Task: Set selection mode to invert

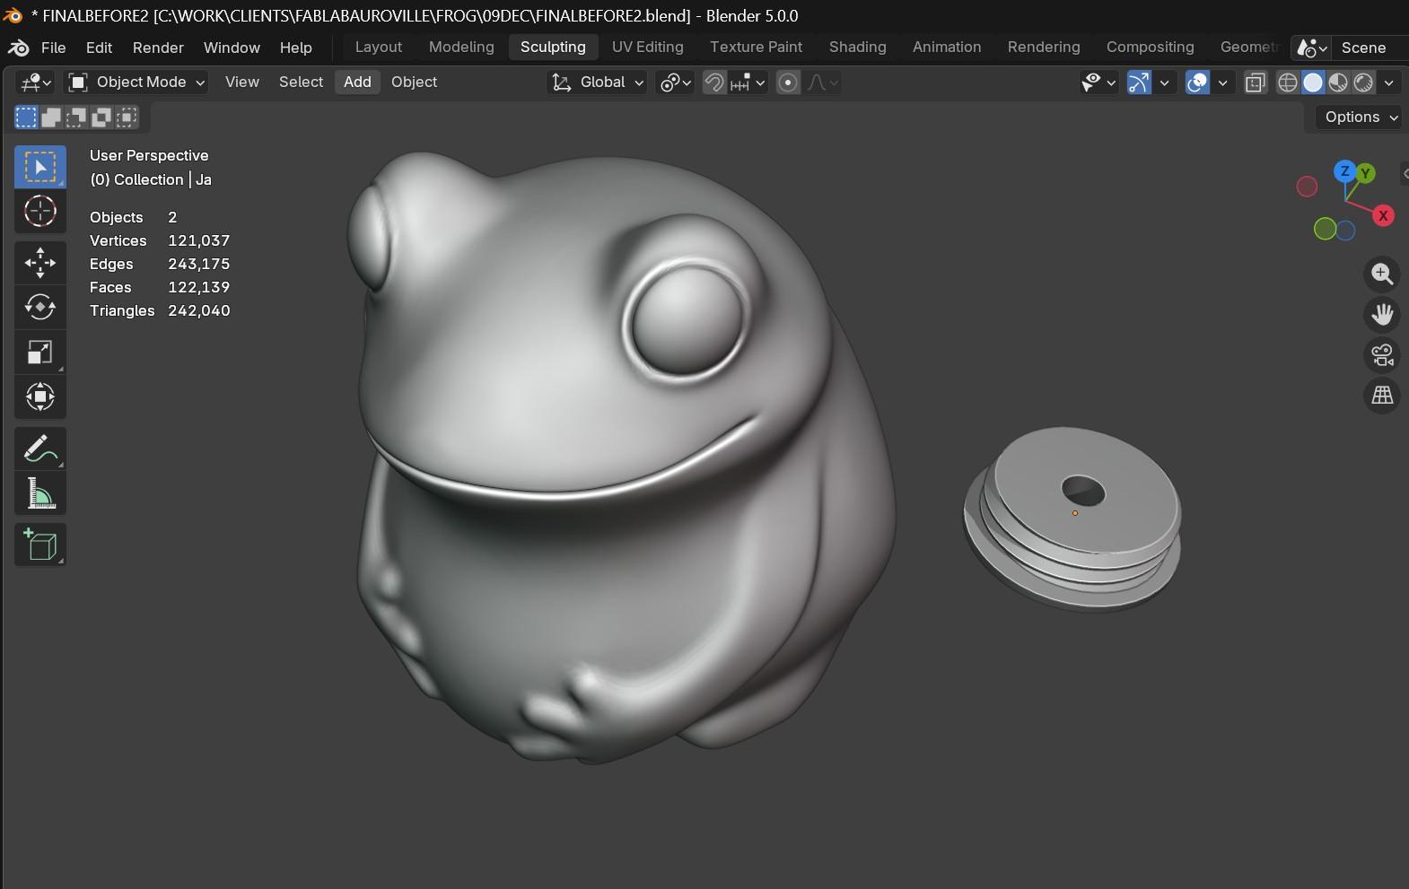Action: pos(101,117)
